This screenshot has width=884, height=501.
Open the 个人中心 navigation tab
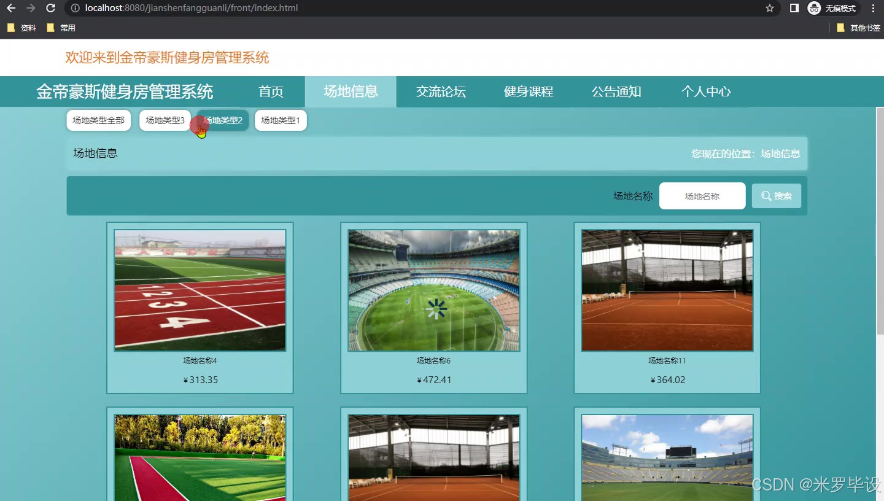pyautogui.click(x=706, y=91)
